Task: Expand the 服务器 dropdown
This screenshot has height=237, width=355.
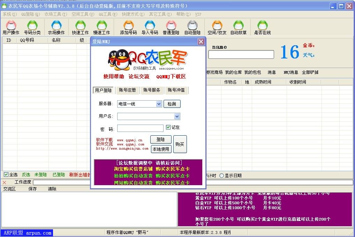Action: pyautogui.click(x=159, y=104)
